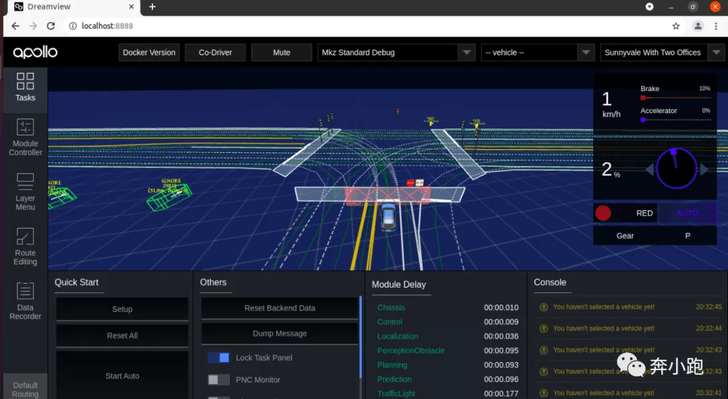Open Route Editing from the sidebar

(25, 247)
